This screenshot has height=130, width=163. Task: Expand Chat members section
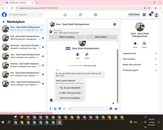pos(140,59)
